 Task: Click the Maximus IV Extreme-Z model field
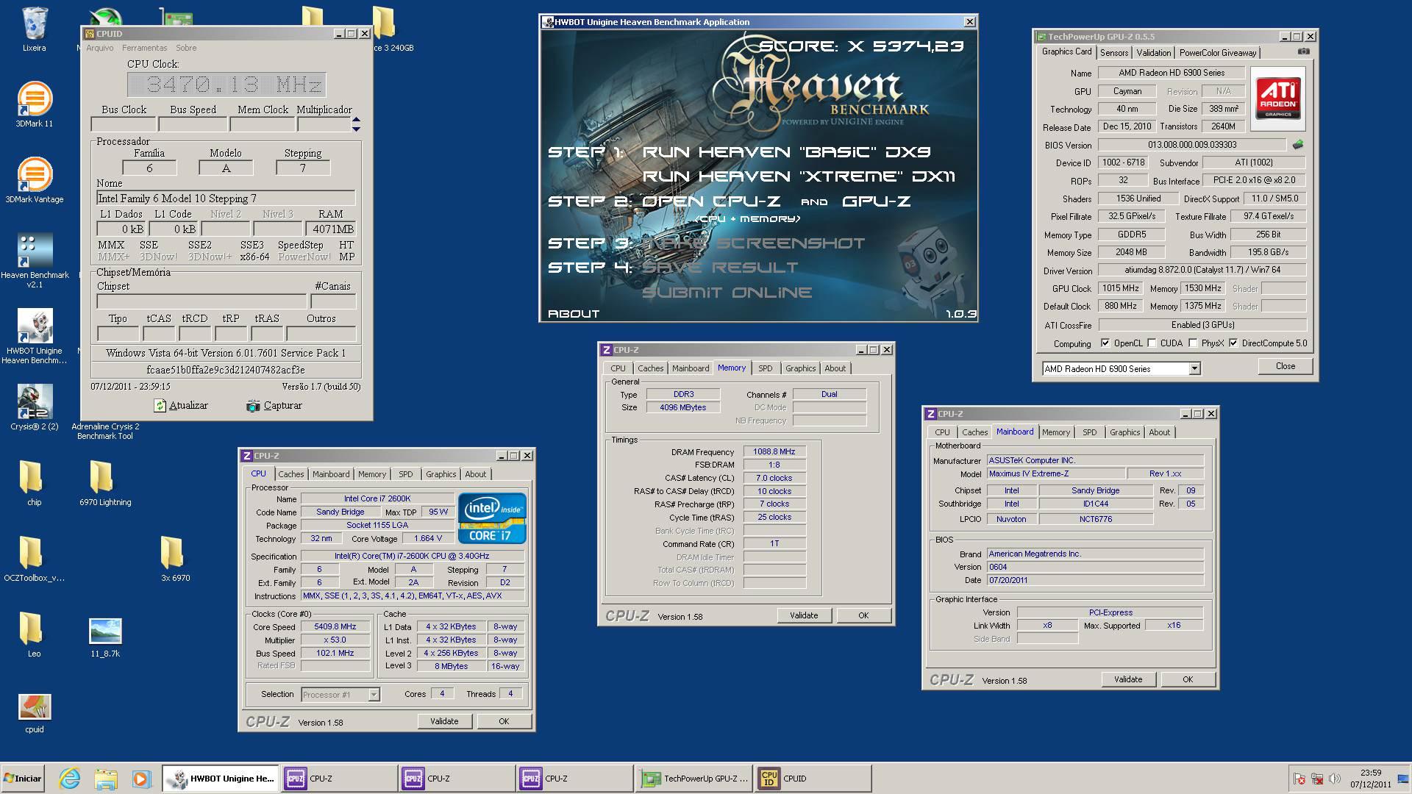coord(1056,474)
